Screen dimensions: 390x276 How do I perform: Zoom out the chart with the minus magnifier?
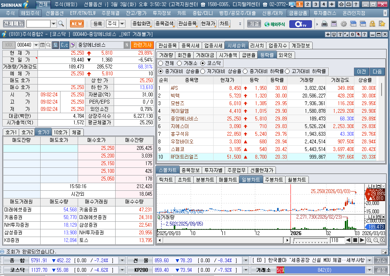pos(376,240)
